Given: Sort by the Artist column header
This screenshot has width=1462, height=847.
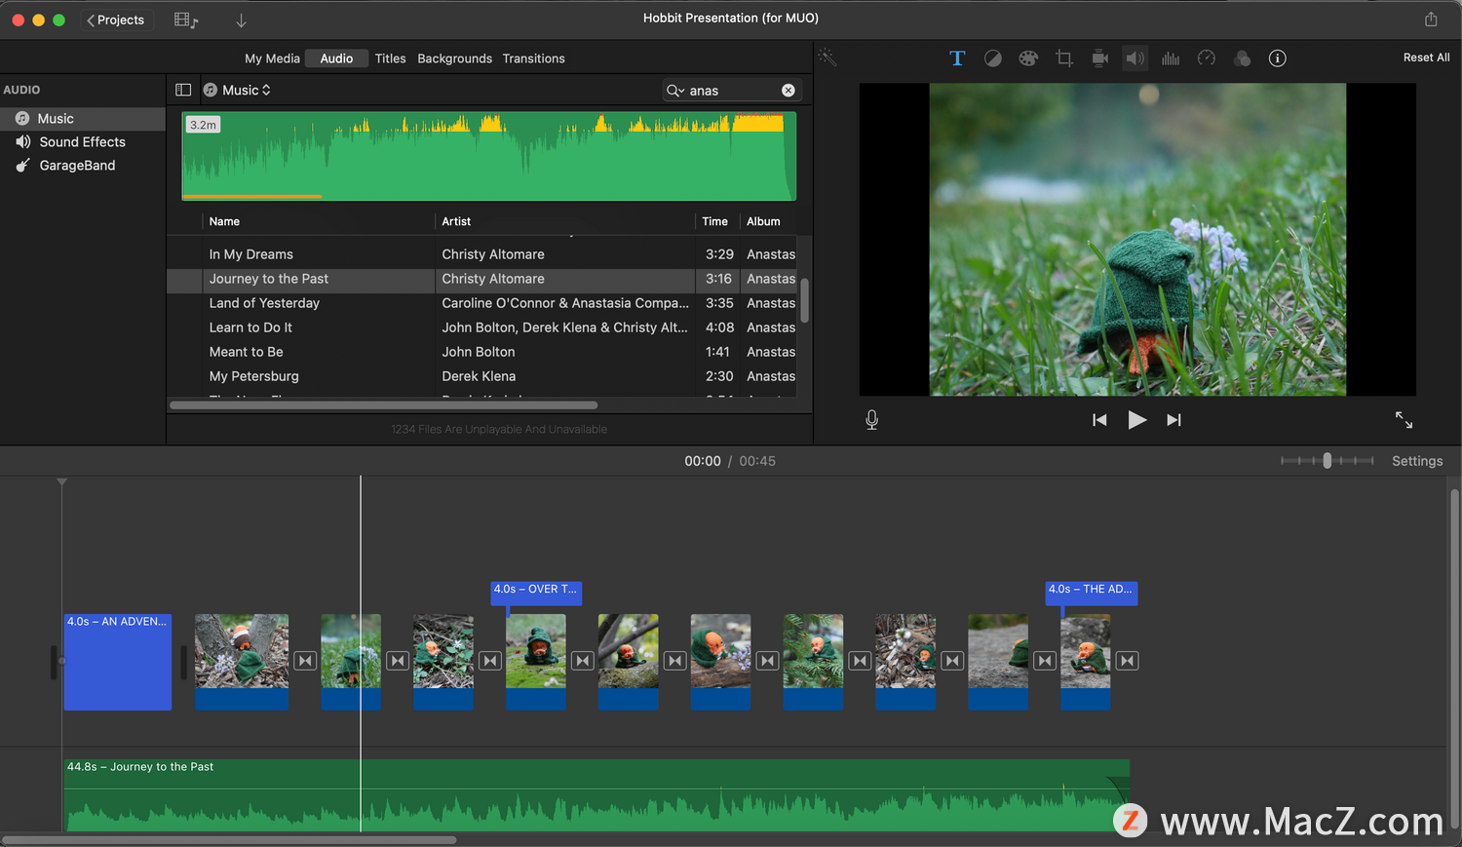Looking at the screenshot, I should point(564,221).
